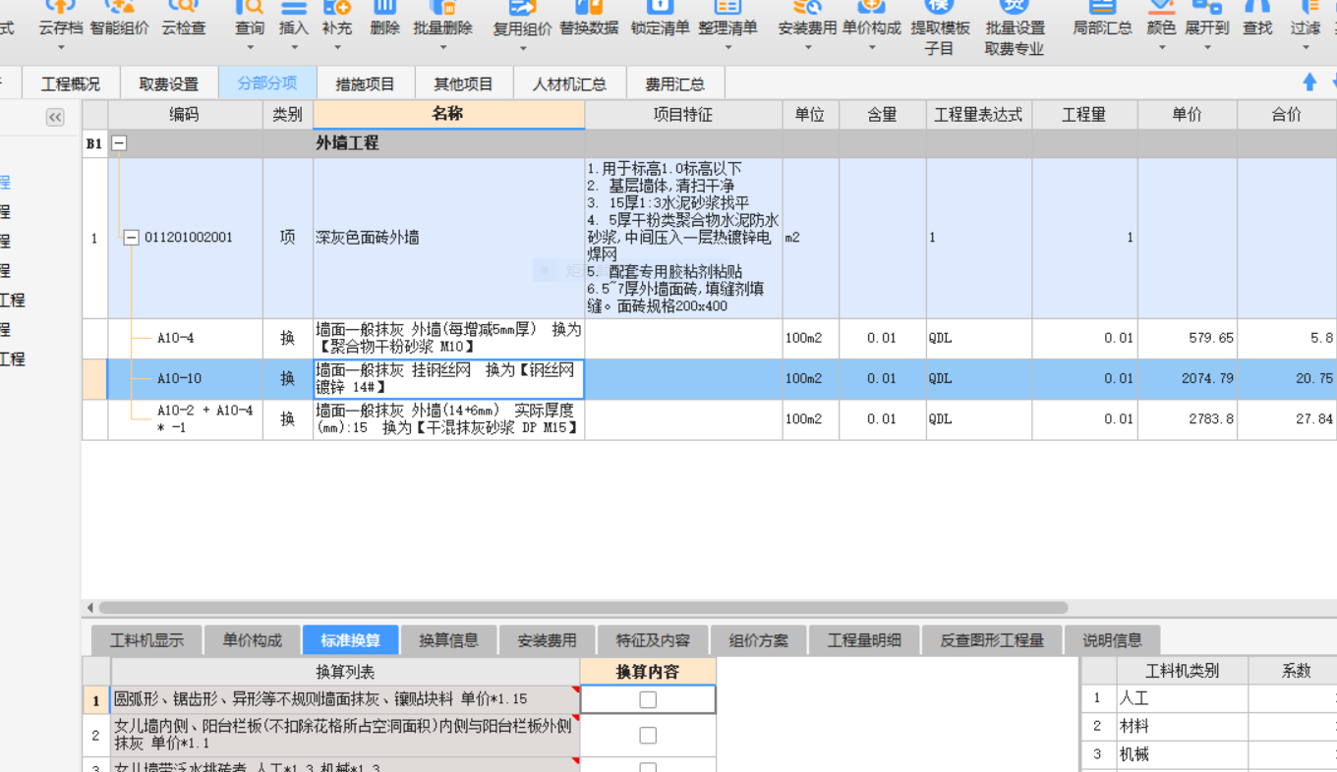Open the dropdown arrow under 补充
This screenshot has height=772, width=1337.
336,47
